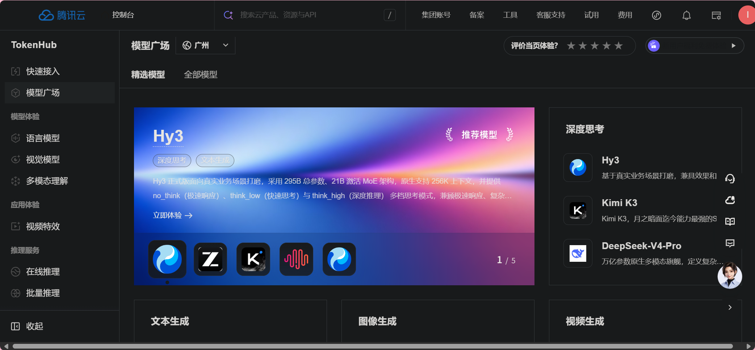Click the purple gift icon in the promo pill
This screenshot has height=350, width=755.
click(x=654, y=46)
